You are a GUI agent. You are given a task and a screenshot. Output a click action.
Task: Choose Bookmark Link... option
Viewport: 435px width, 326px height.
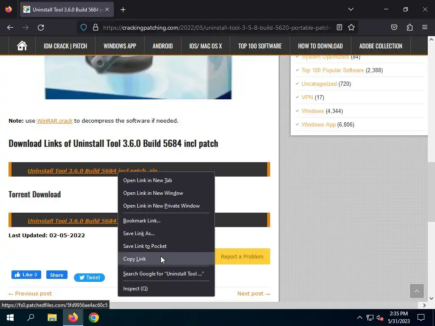(x=166, y=221)
